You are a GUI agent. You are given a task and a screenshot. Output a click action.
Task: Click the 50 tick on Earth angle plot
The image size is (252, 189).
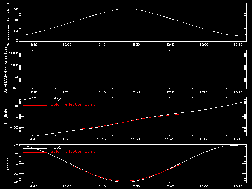pyautogui.click(x=16, y=31)
